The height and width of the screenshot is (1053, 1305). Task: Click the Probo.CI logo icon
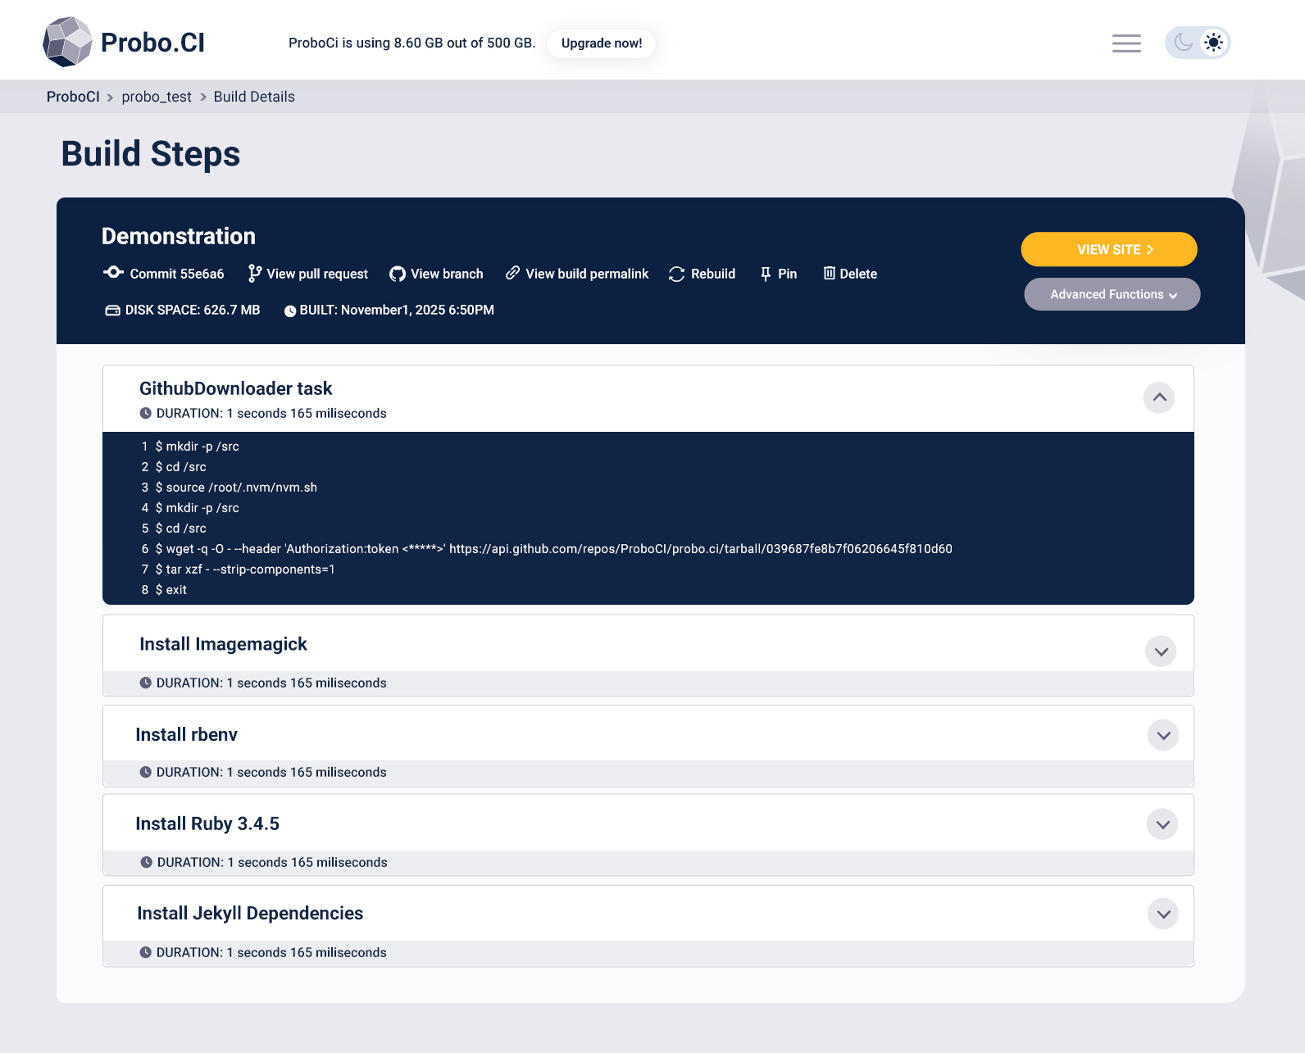pyautogui.click(x=67, y=42)
